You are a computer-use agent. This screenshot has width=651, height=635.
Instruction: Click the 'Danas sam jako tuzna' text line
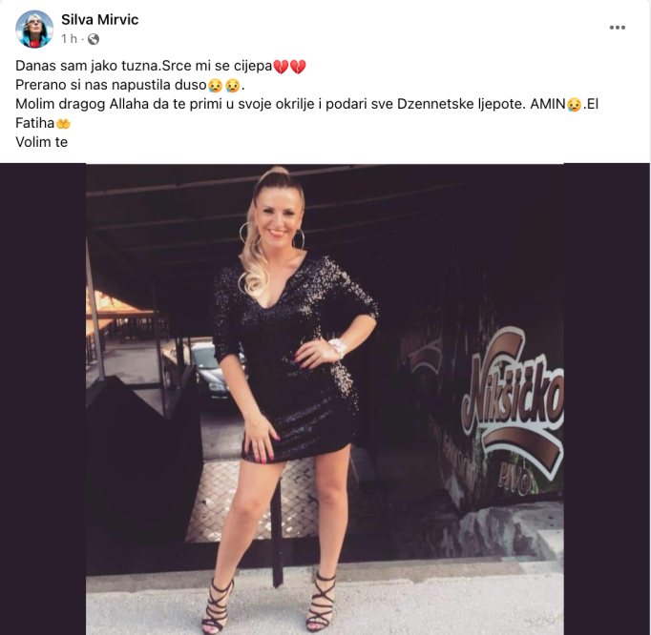click(x=160, y=67)
